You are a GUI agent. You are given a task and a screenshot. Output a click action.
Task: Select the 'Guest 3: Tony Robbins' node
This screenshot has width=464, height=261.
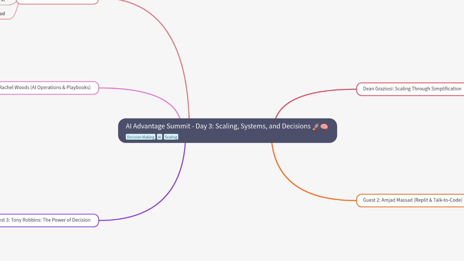click(47, 220)
